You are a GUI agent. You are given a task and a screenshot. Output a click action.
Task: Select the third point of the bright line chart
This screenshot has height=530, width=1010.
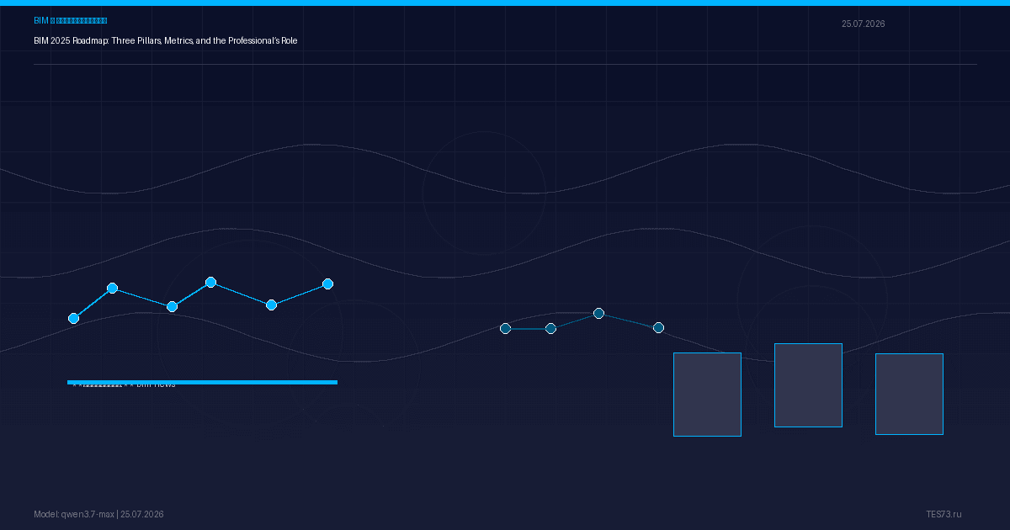(172, 306)
